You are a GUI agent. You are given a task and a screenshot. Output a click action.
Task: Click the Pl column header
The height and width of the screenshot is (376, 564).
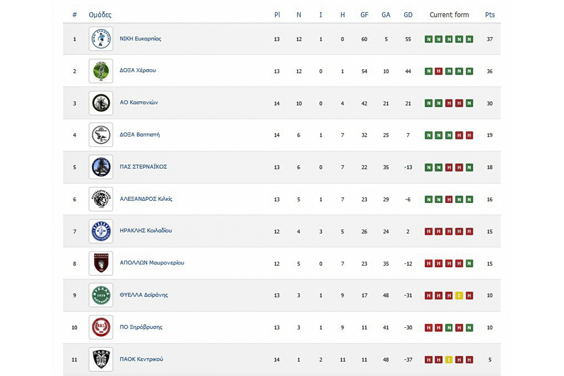pyautogui.click(x=277, y=15)
